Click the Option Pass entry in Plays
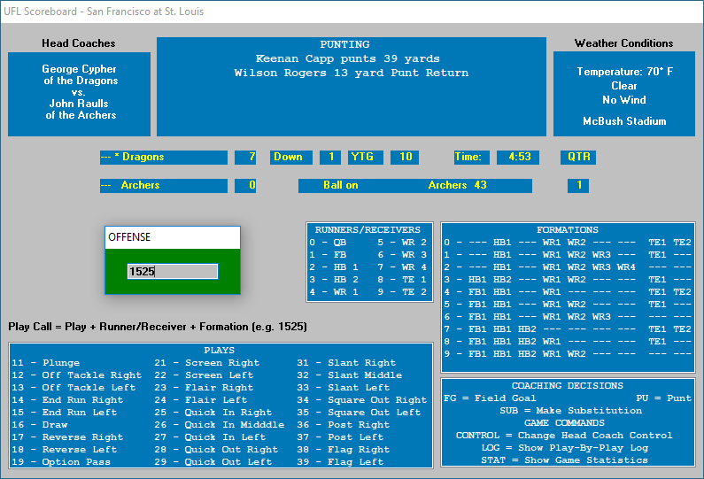Screen dimensions: 704x479 coord(57,462)
